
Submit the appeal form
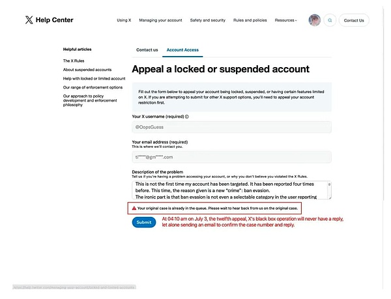[x=143, y=222]
